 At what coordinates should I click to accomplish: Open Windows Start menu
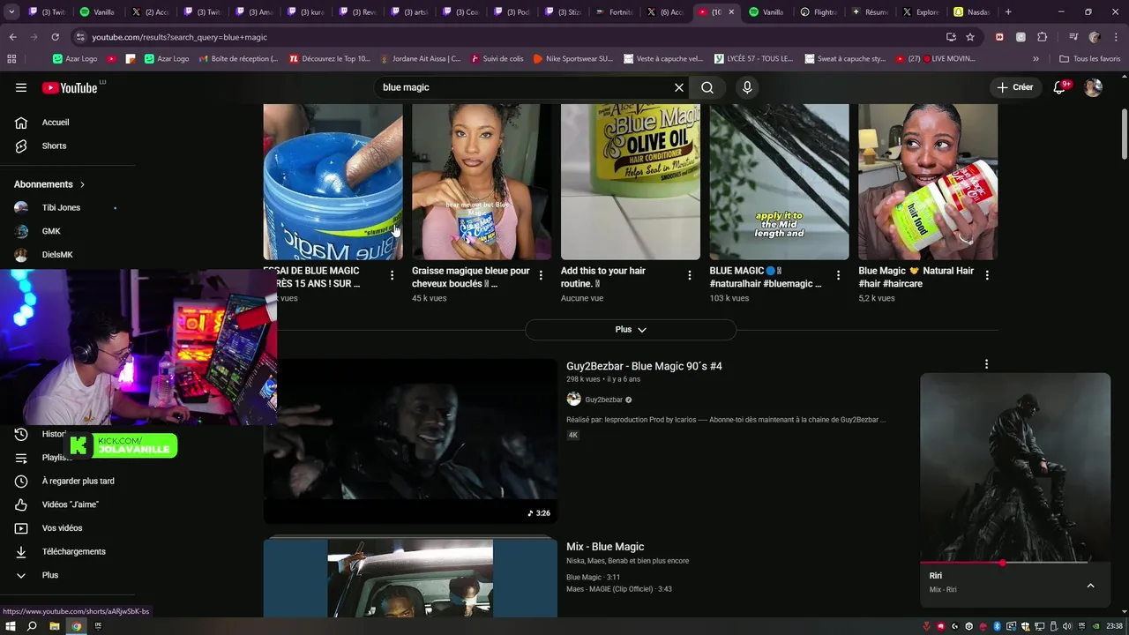(11, 626)
